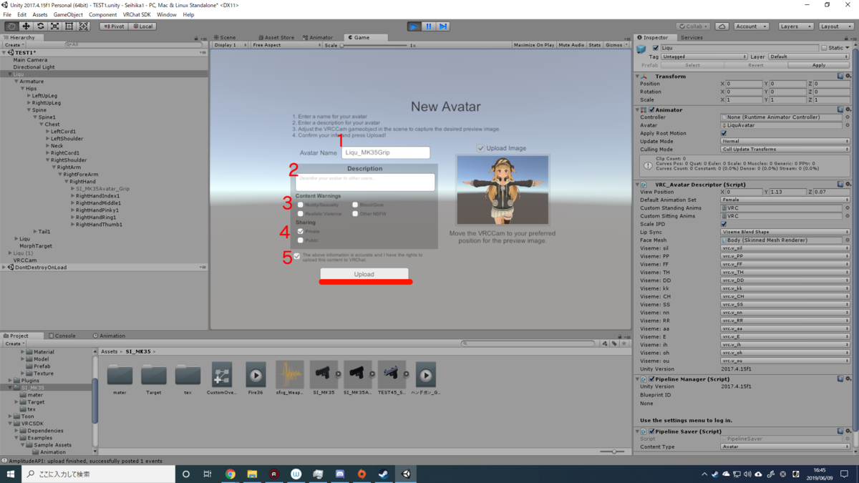
Task: Toggle the Scale IPD checkbox
Action: tap(724, 224)
